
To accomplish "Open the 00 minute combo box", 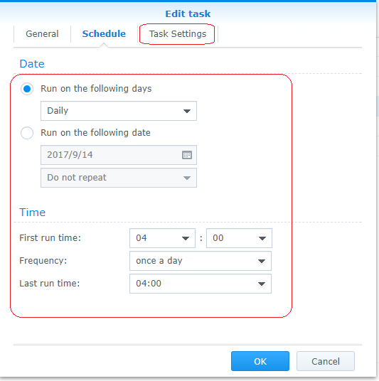I will coord(239,238).
